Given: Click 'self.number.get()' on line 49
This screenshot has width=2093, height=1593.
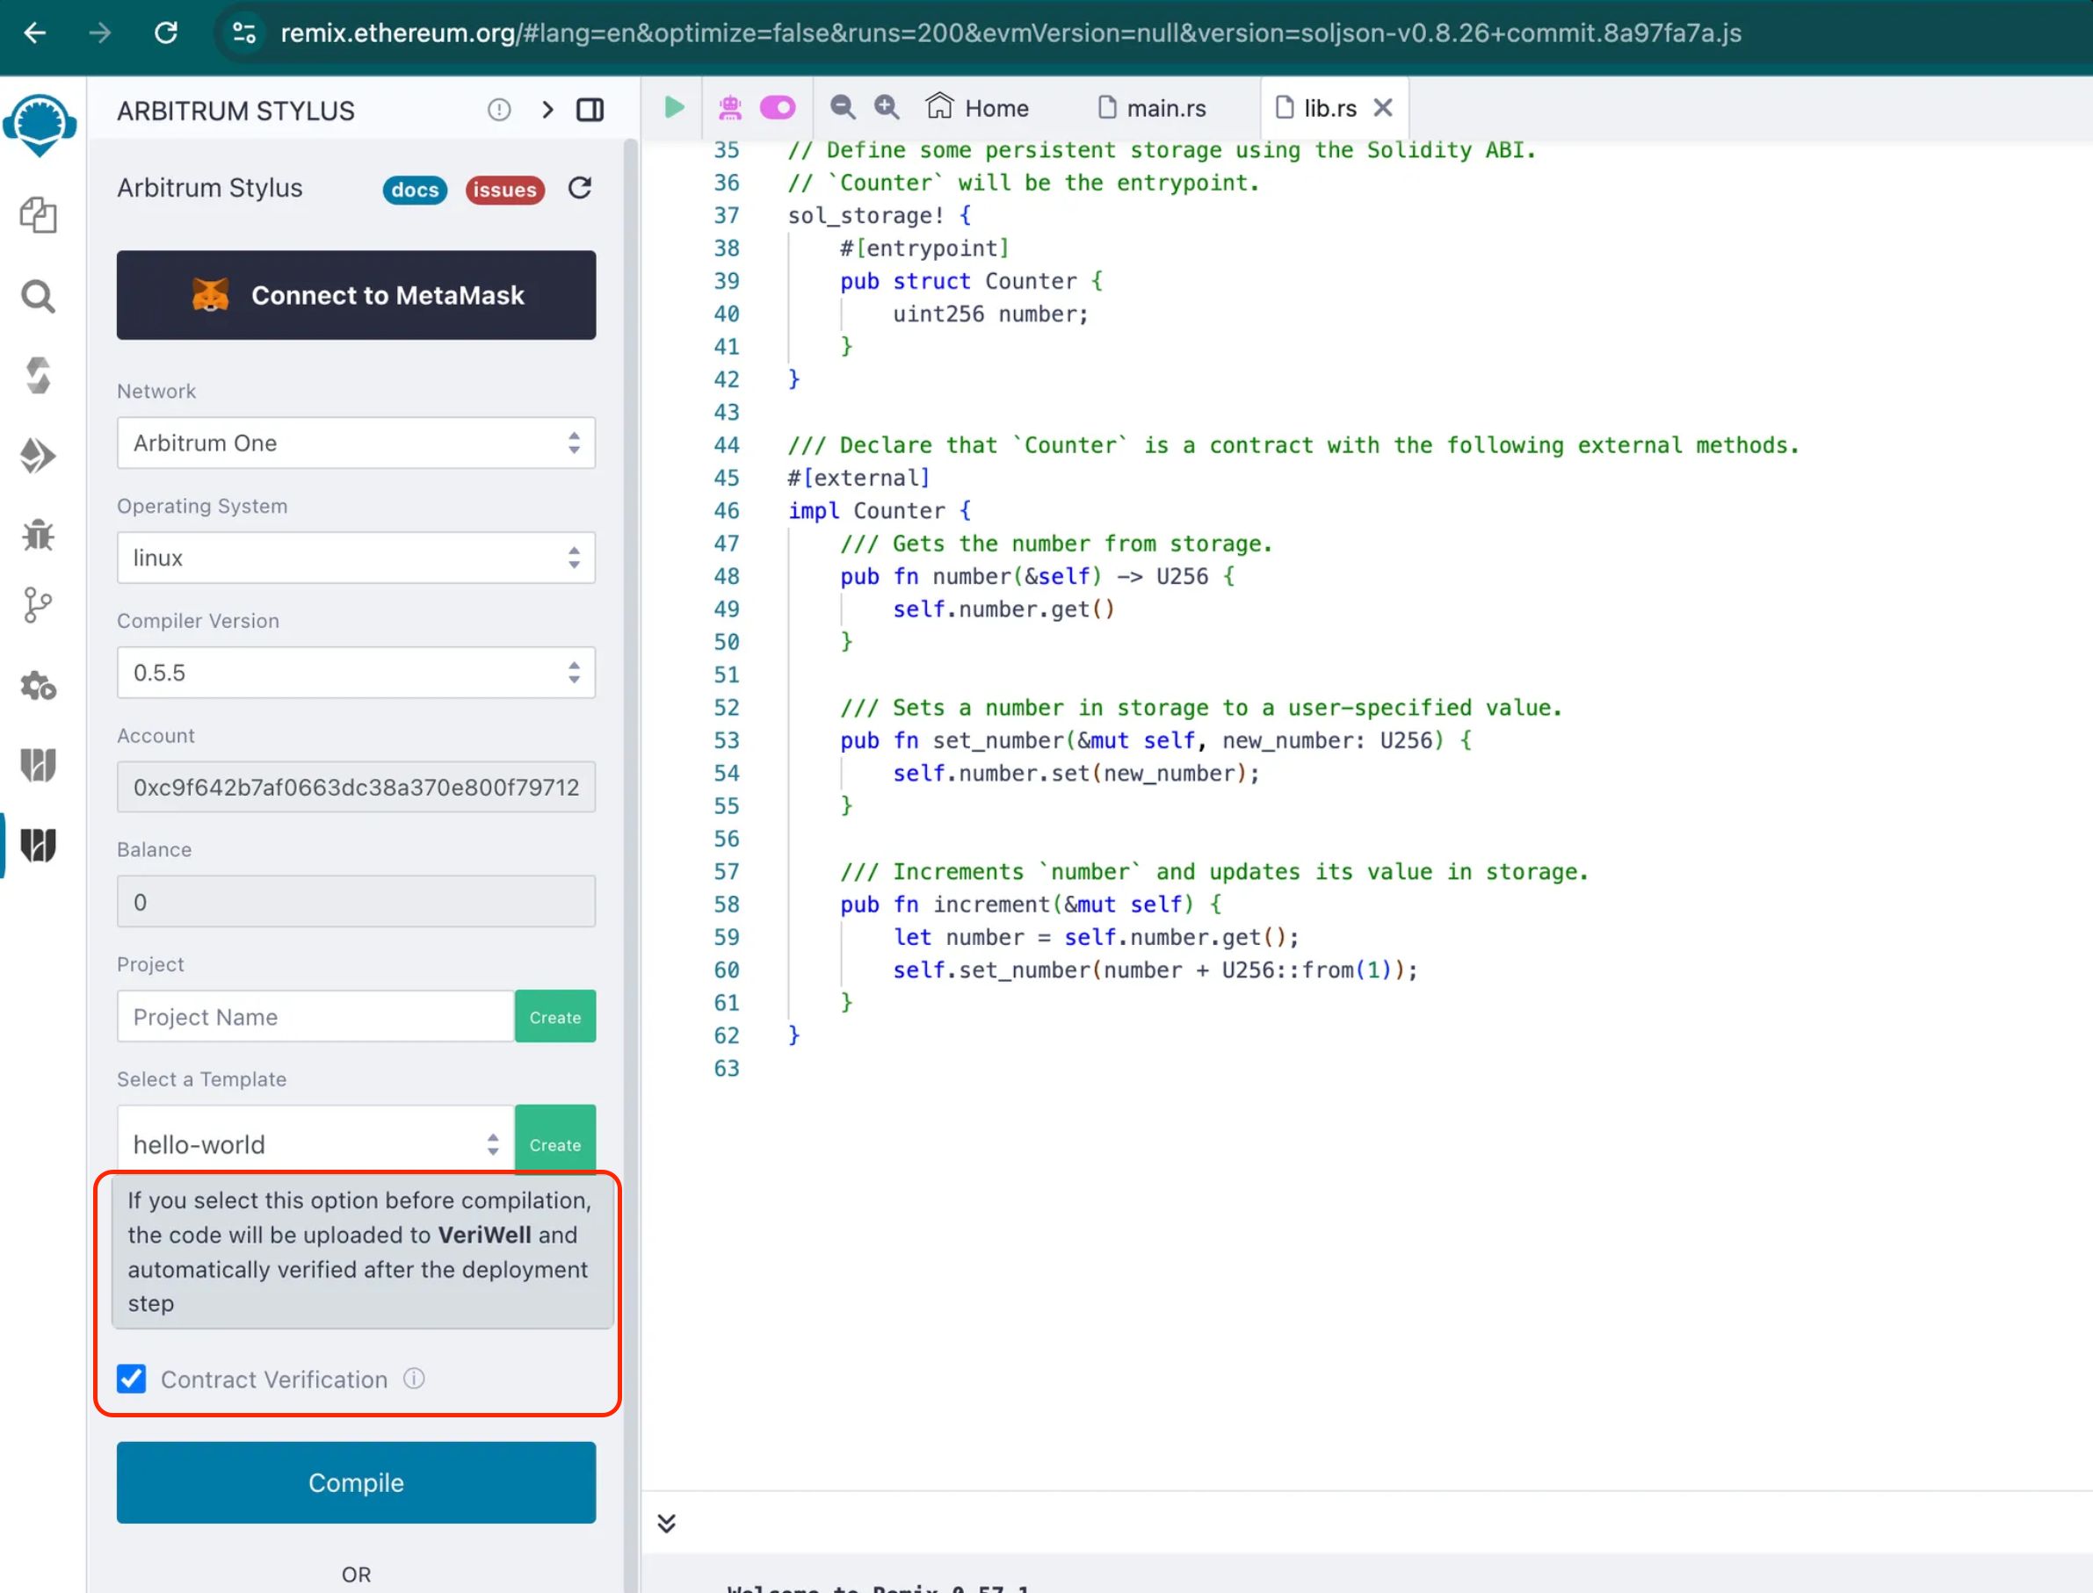Looking at the screenshot, I should pyautogui.click(x=1003, y=609).
